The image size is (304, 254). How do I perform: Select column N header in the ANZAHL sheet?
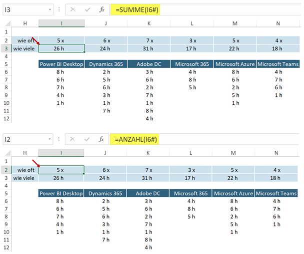tap(276, 153)
